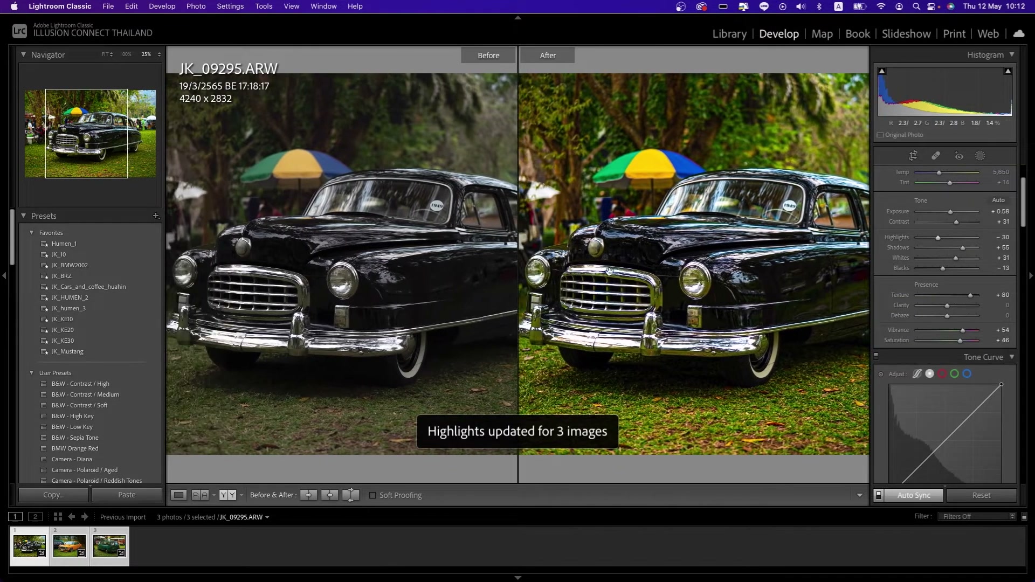
Task: Toggle the Auto Sync switch
Action: click(x=879, y=495)
